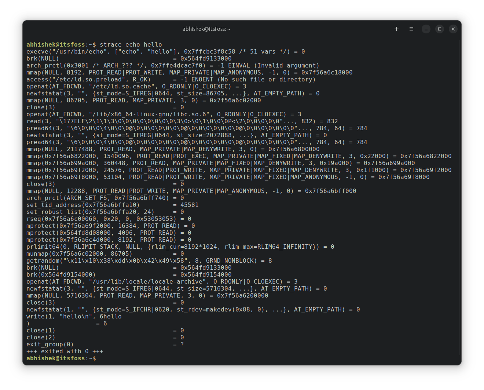Image resolution: width=484 pixels, height=390 pixels.
Task: Click the mmap NULL, 12288 line
Action: pyautogui.click(x=191, y=191)
